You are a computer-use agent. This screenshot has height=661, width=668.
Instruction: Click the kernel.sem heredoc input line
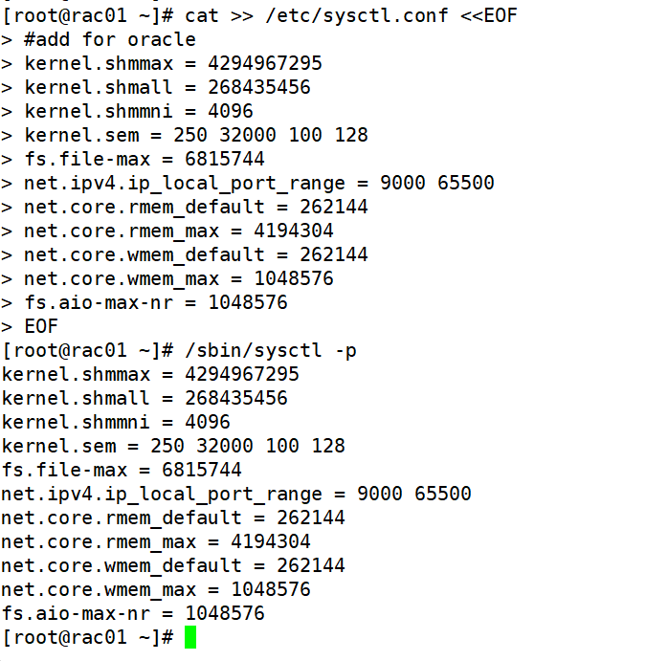point(195,135)
